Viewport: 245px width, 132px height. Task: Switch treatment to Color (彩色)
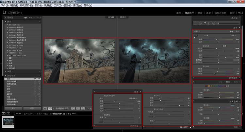pos(231,31)
